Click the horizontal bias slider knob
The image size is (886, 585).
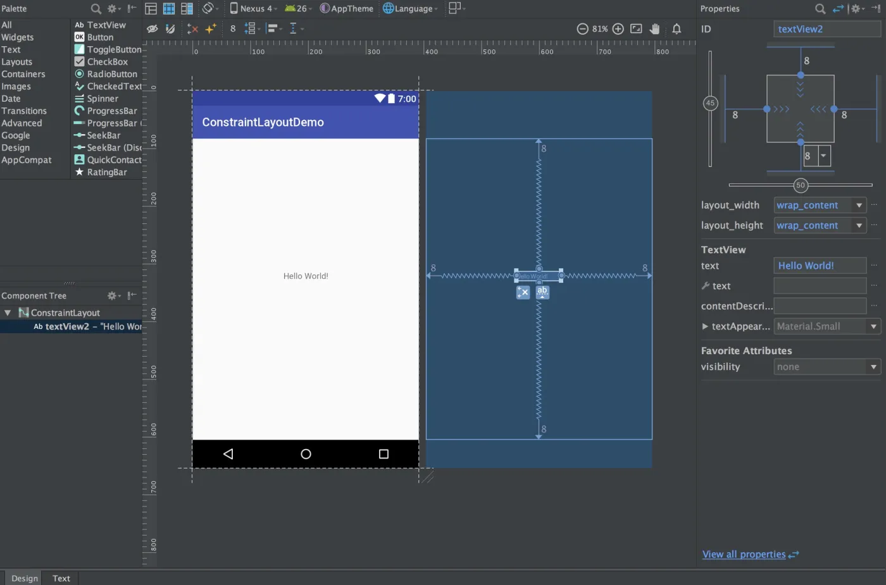pyautogui.click(x=801, y=185)
